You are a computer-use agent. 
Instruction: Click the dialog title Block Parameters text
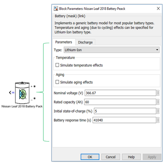click(x=92, y=9)
